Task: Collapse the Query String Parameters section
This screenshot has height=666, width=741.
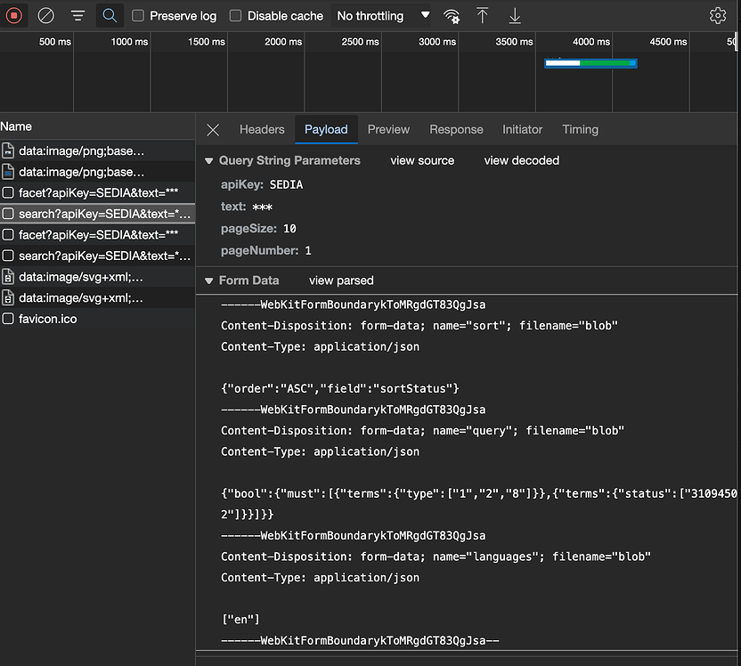Action: click(208, 160)
